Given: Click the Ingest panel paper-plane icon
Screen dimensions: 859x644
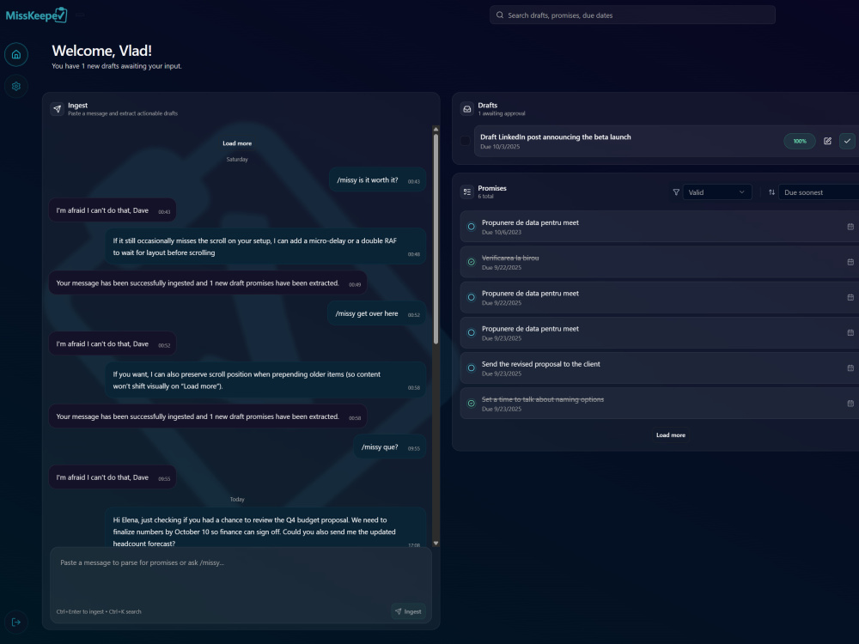Looking at the screenshot, I should (x=57, y=109).
